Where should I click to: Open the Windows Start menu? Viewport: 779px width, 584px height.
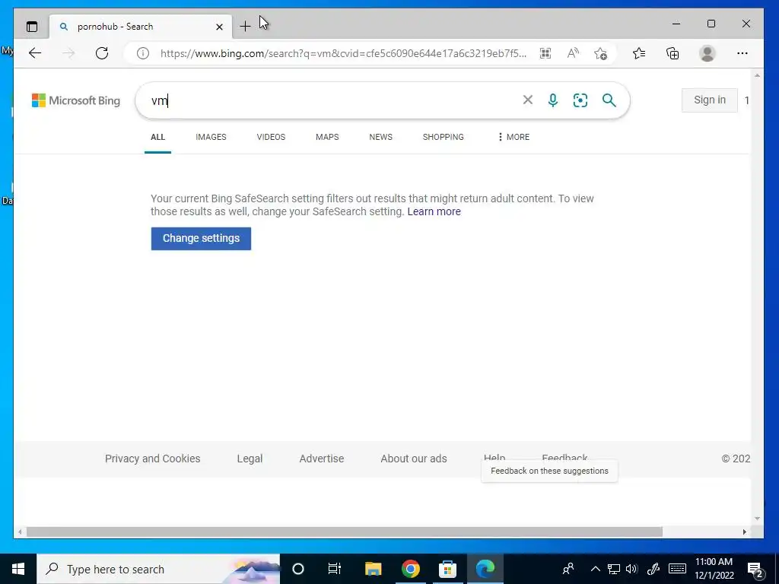pyautogui.click(x=18, y=569)
